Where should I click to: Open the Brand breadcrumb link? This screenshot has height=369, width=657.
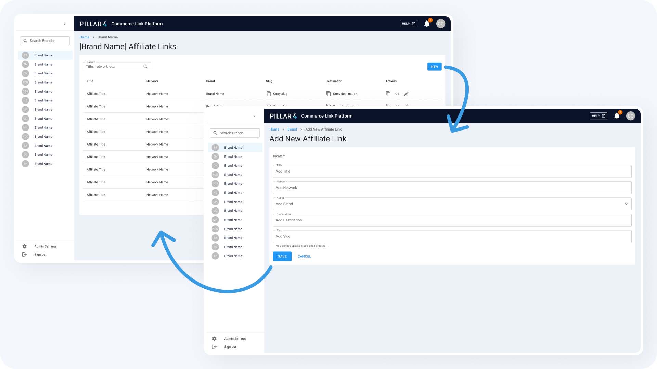click(x=292, y=129)
